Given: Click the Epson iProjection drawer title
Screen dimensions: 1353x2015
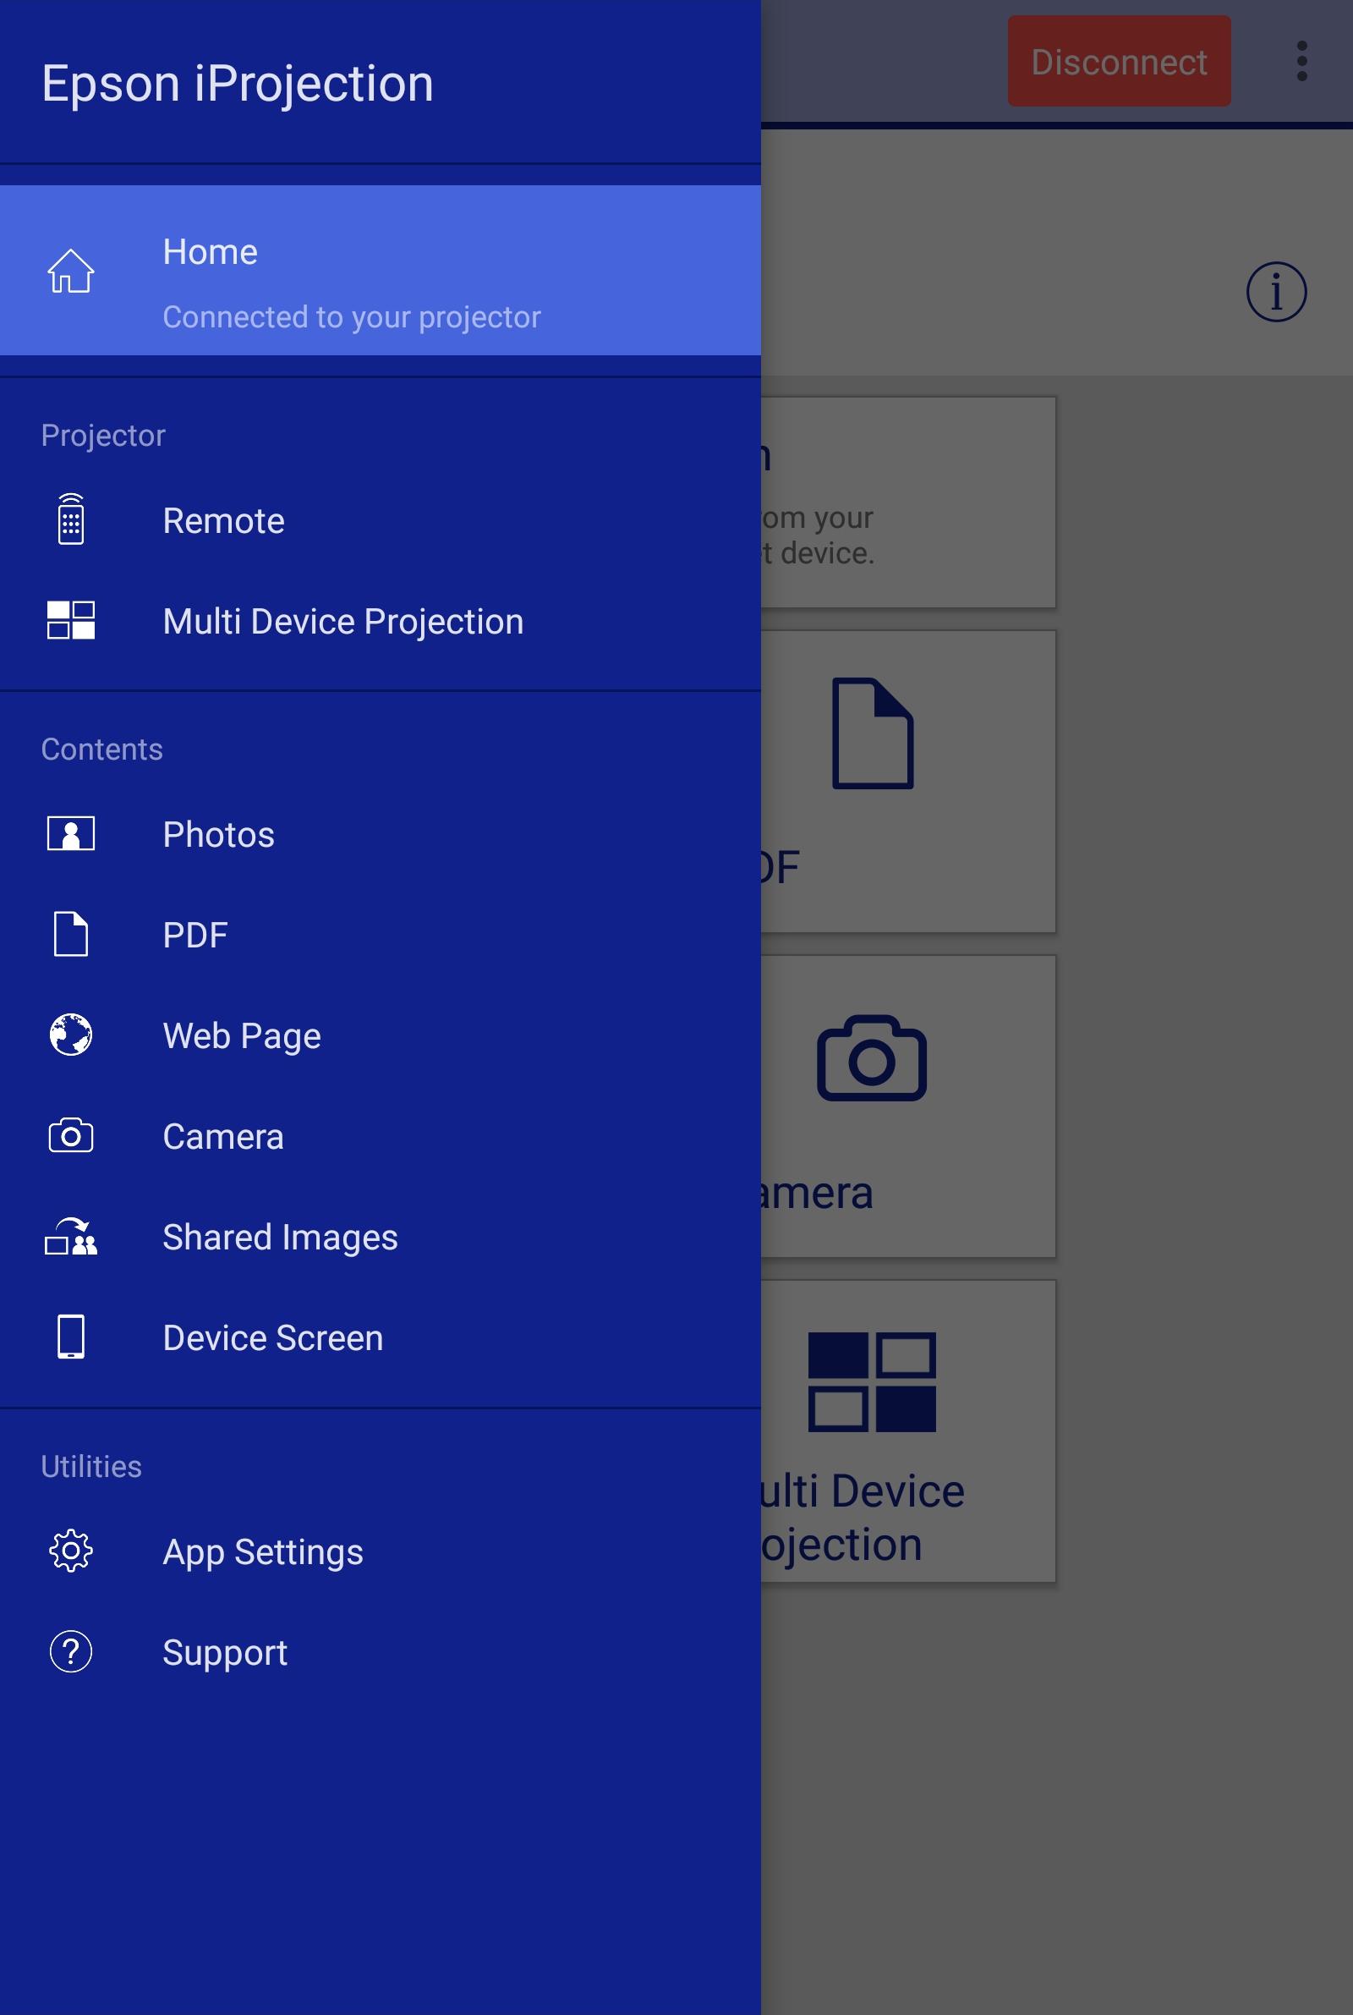Looking at the screenshot, I should click(238, 84).
